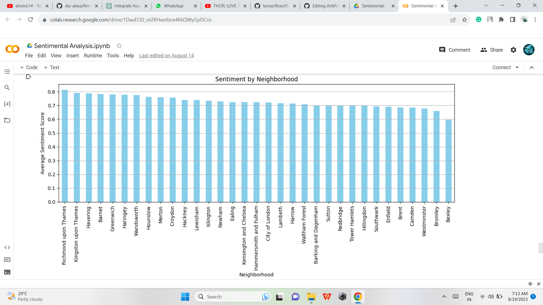Open the command palette icon
Viewport: 543px width, 305px height.
tap(7, 260)
